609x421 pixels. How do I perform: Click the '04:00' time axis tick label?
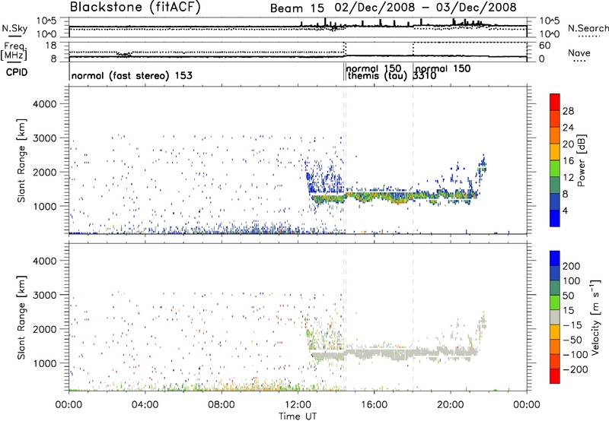coord(145,405)
